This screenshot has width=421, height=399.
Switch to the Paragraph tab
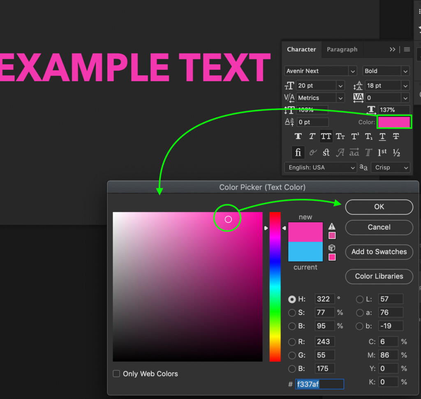342,49
